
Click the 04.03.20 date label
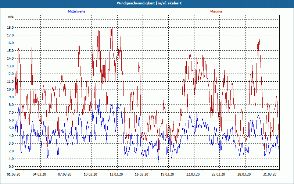39,174
